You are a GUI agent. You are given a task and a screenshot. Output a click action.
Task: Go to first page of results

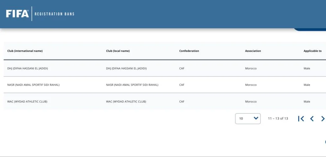pyautogui.click(x=301, y=119)
